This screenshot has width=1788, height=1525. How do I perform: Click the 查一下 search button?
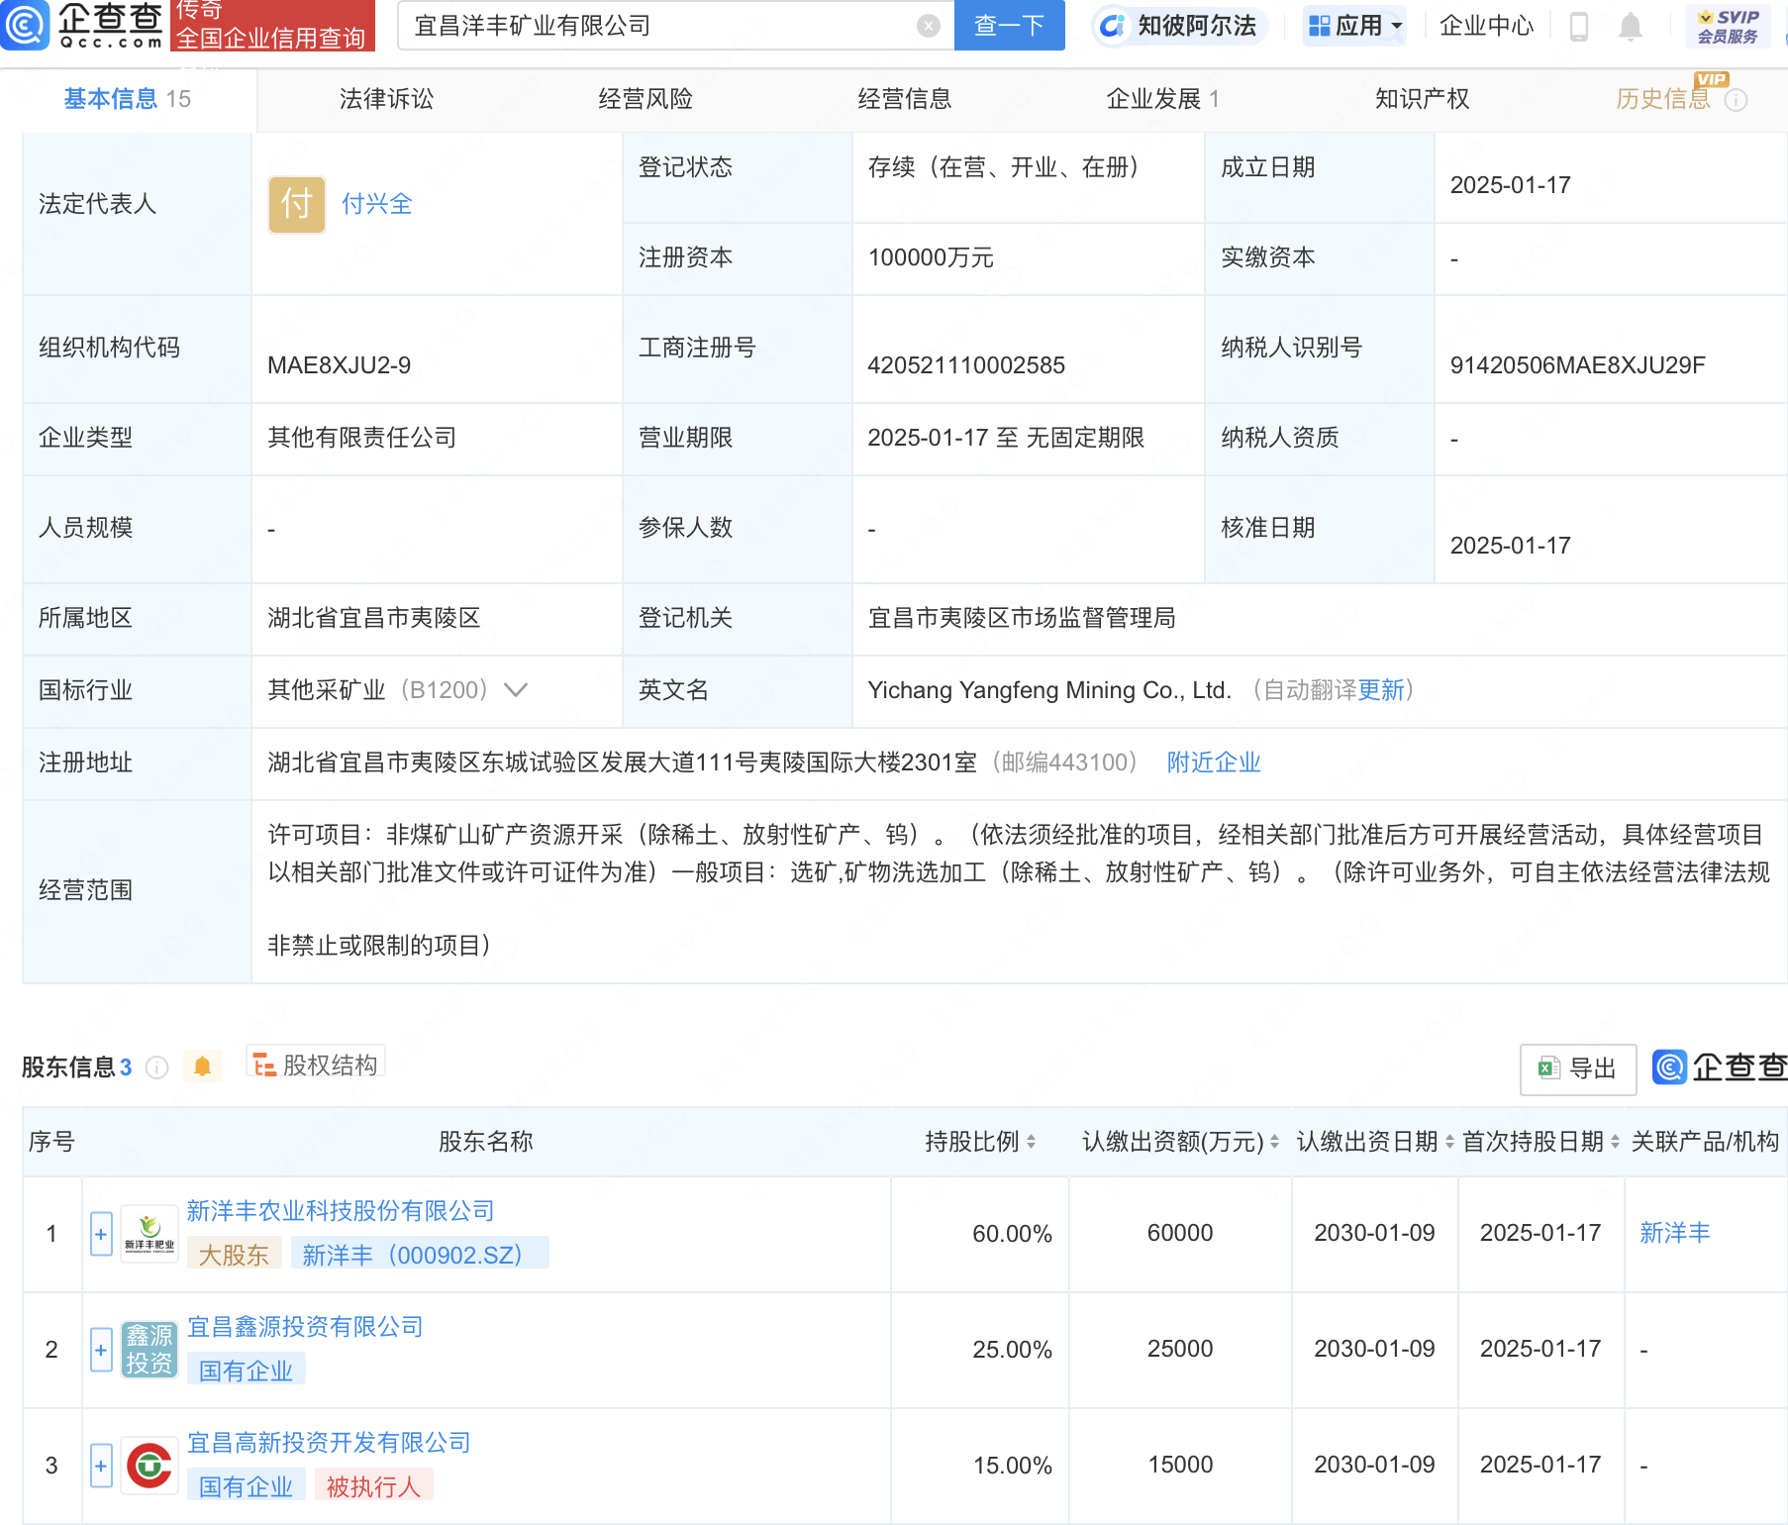(1009, 26)
